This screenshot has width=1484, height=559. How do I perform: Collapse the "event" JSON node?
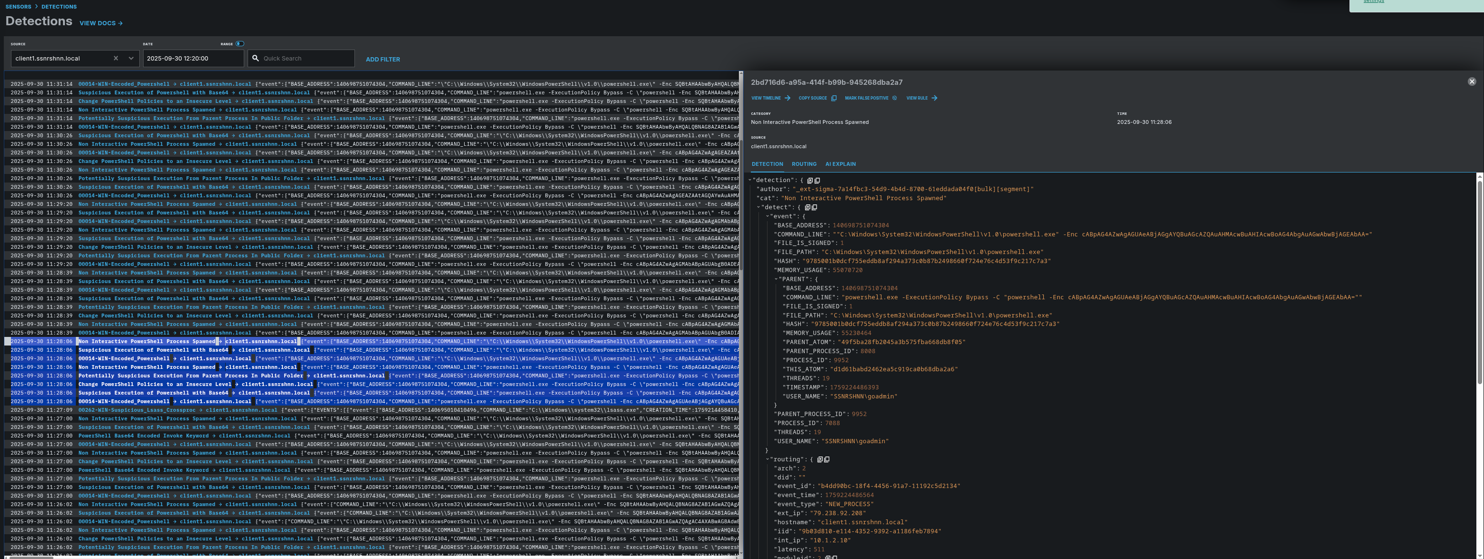pos(768,217)
